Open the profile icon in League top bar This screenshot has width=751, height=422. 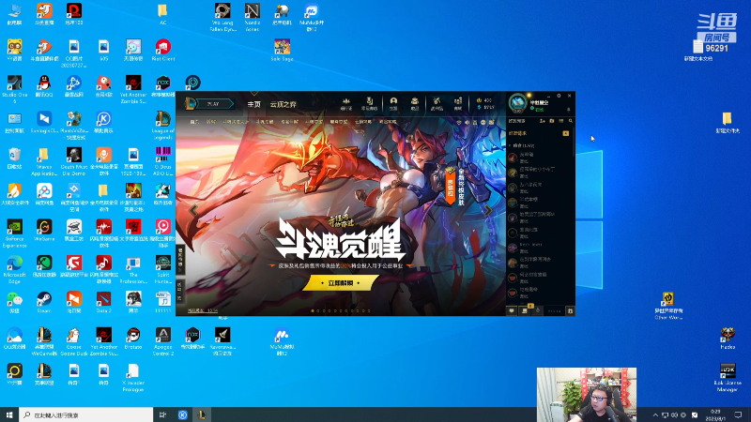point(393,103)
